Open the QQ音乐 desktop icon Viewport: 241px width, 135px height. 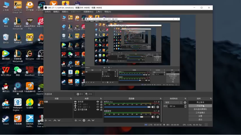[x=30, y=104]
